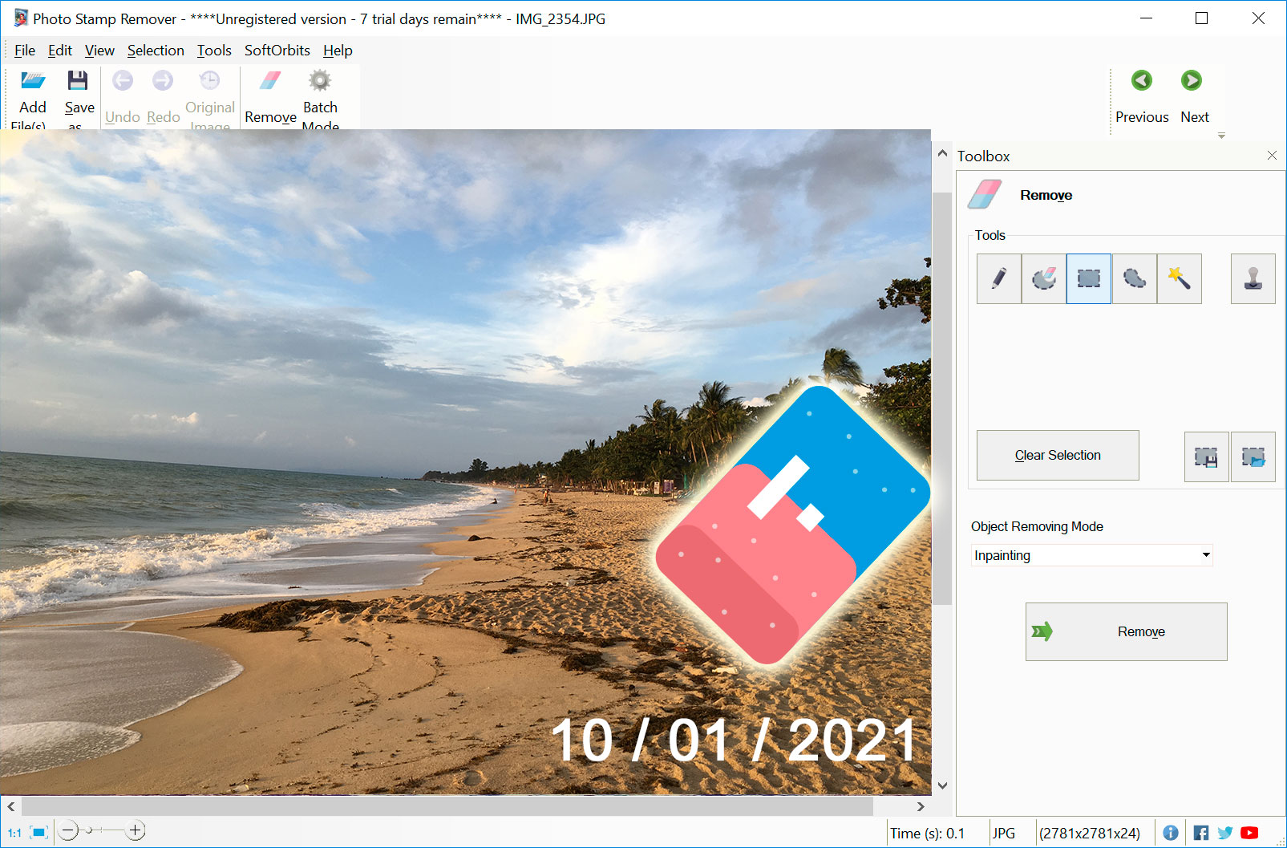The image size is (1287, 848).
Task: Save selection to file icon
Action: [x=1206, y=456]
